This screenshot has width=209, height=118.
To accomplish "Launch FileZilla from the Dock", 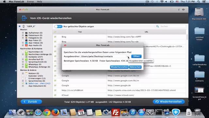I will (x=115, y=112).
